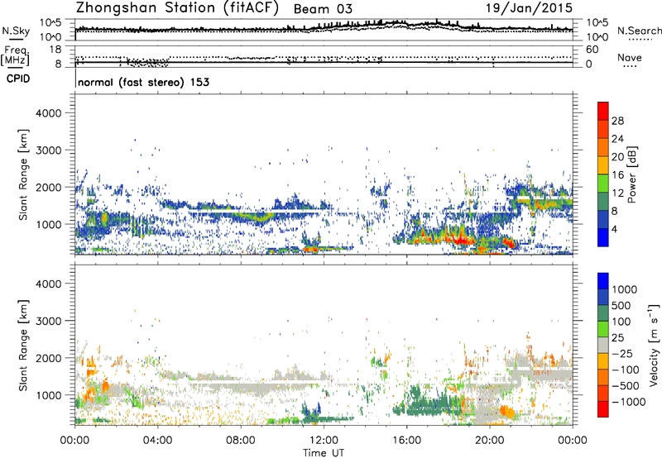Image resolution: width=662 pixels, height=458 pixels.
Task: Click the 'CPID' label
Action: coord(18,79)
